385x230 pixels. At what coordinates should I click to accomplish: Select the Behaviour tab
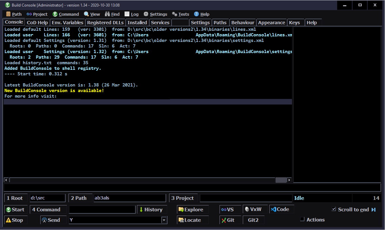[243, 23]
